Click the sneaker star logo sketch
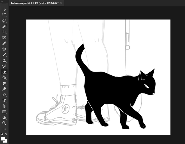Image resolution: width=185 pixels, height=144 pixels. [65, 109]
